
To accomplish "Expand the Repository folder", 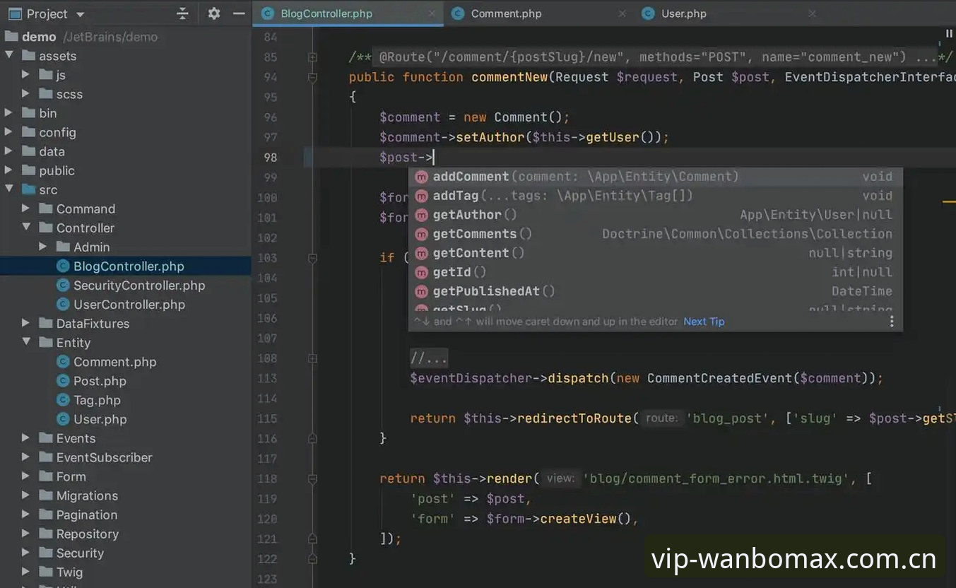I will (26, 533).
